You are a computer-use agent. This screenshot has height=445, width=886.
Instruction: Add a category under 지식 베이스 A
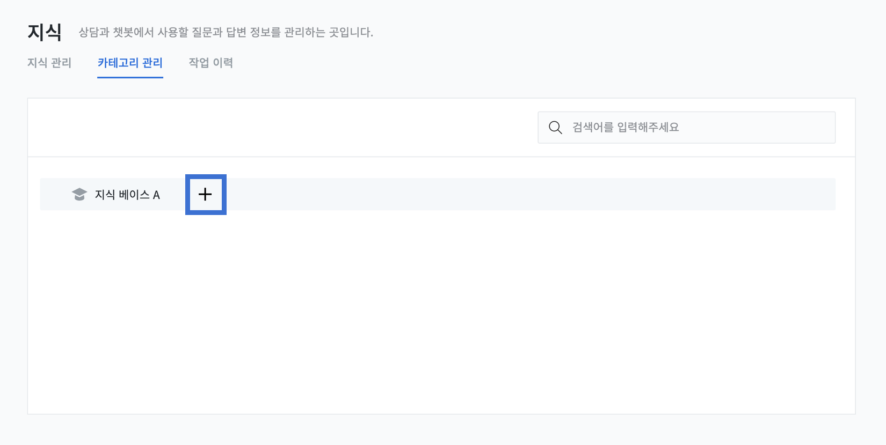pos(205,195)
